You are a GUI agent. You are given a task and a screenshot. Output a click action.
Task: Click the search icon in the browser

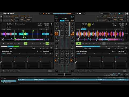pos(2,78)
